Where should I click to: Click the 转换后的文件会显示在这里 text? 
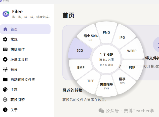pos(85,100)
